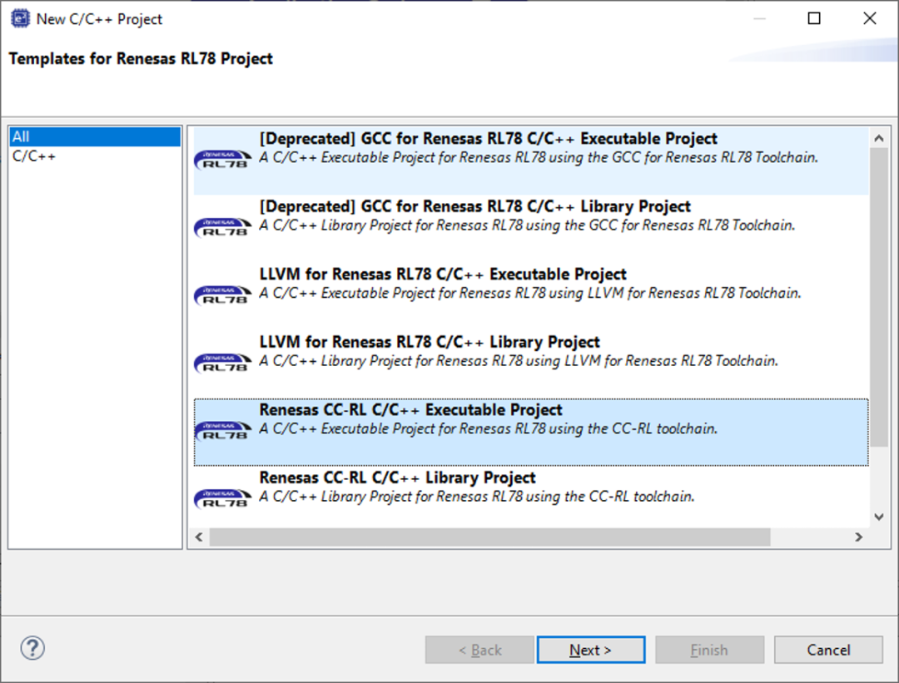Click RL78 icon of deprecated GCC Library Project
Image resolution: width=899 pixels, height=683 pixels.
223,227
